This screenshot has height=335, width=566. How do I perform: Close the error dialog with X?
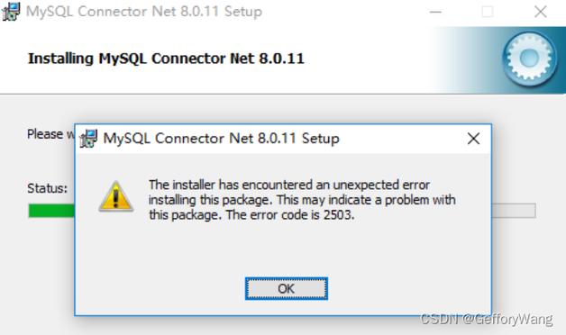click(x=473, y=139)
